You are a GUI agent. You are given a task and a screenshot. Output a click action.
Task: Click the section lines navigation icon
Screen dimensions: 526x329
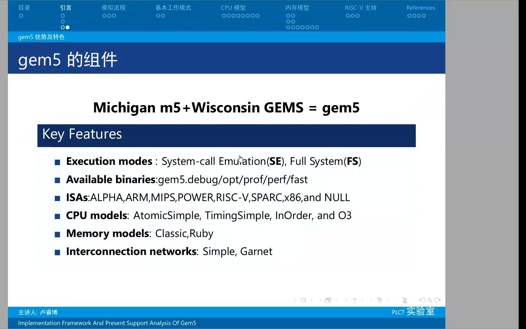point(379,300)
